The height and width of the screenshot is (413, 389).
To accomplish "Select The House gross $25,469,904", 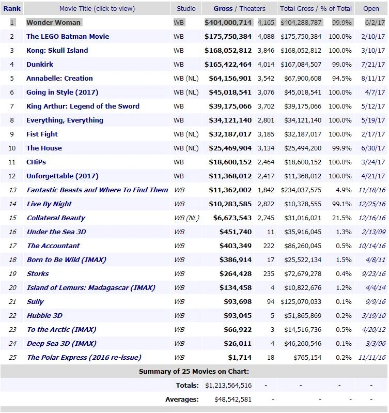I will point(230,148).
